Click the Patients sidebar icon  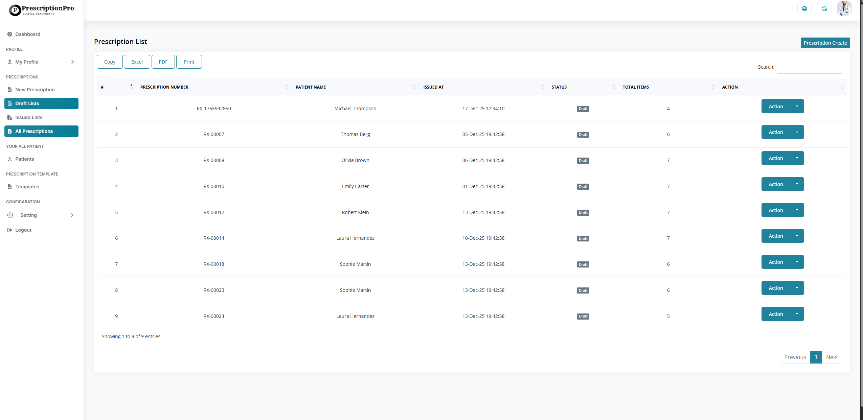10,159
